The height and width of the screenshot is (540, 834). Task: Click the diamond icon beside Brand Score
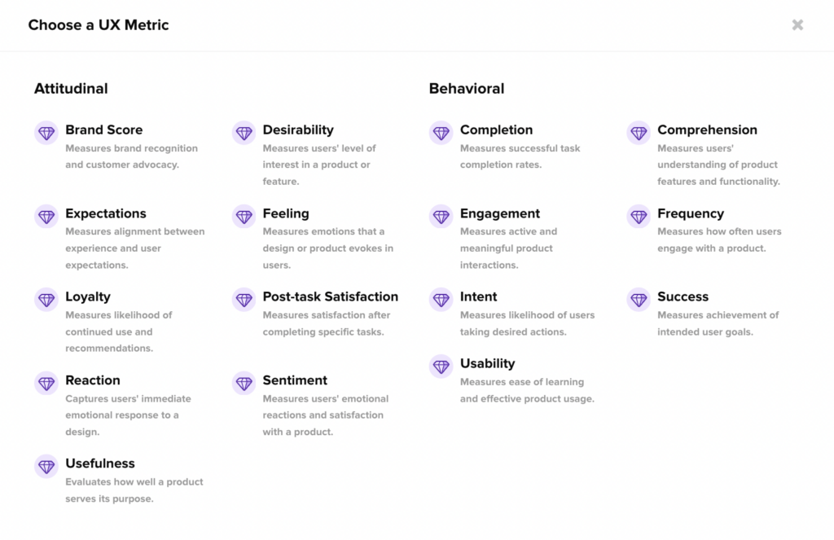(x=46, y=133)
